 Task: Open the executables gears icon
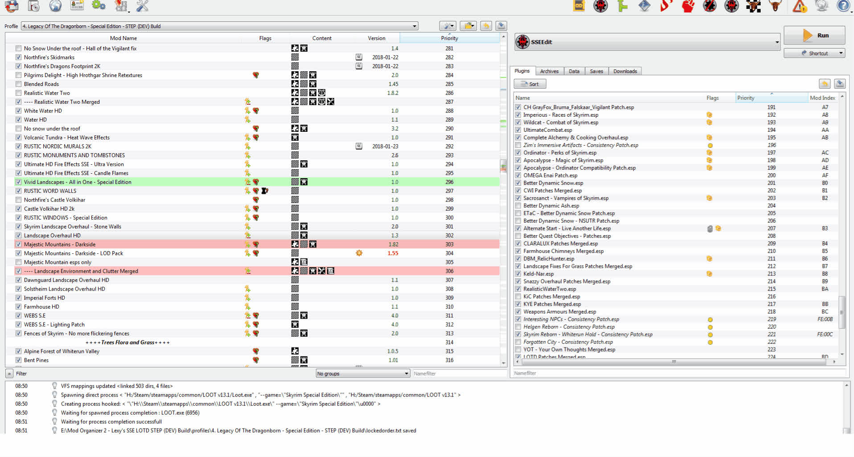tap(99, 5)
